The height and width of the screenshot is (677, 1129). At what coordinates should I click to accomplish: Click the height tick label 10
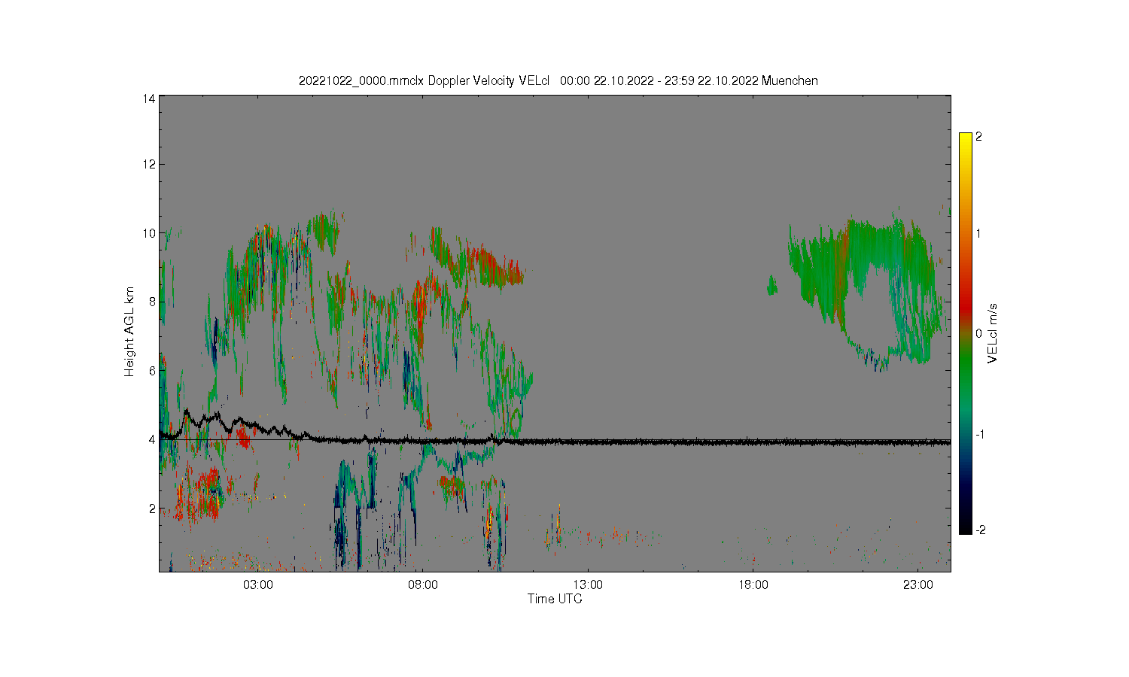pyautogui.click(x=149, y=233)
